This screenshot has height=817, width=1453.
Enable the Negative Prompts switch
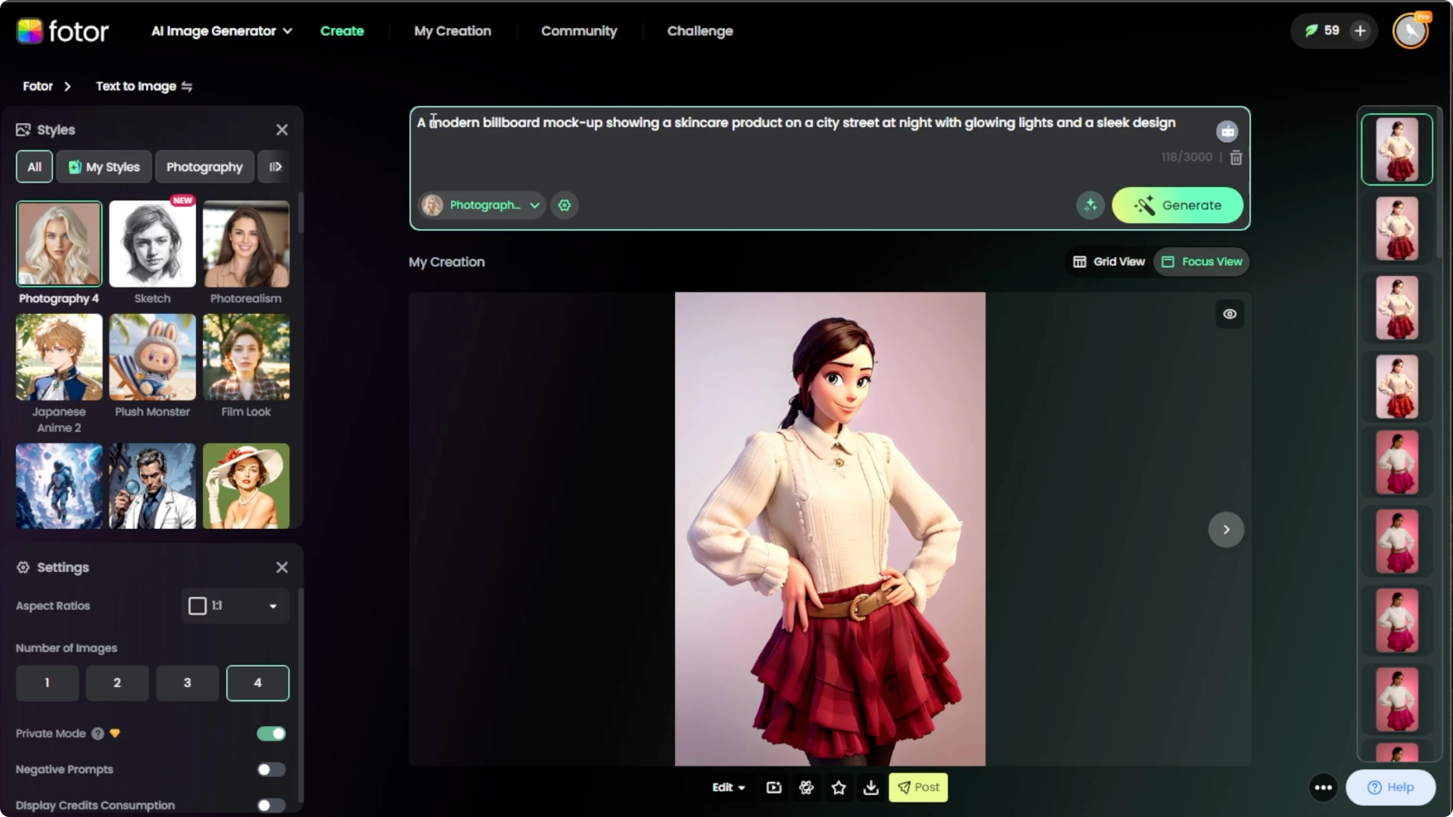pos(271,770)
